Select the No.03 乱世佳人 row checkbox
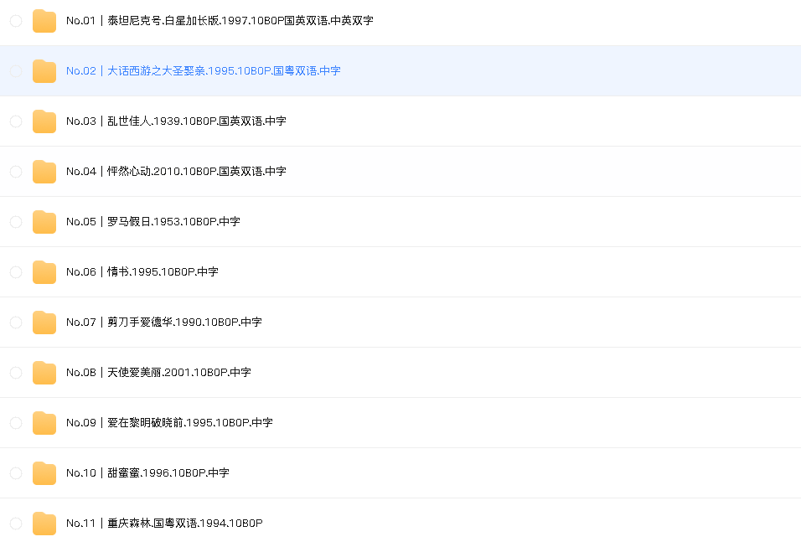The image size is (801, 547). (x=16, y=121)
